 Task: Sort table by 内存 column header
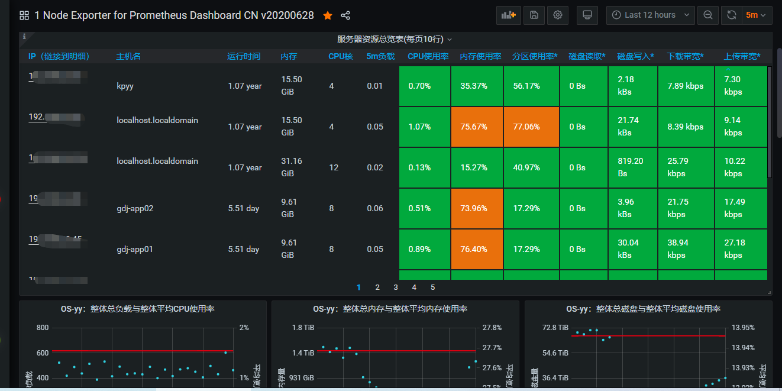click(289, 56)
